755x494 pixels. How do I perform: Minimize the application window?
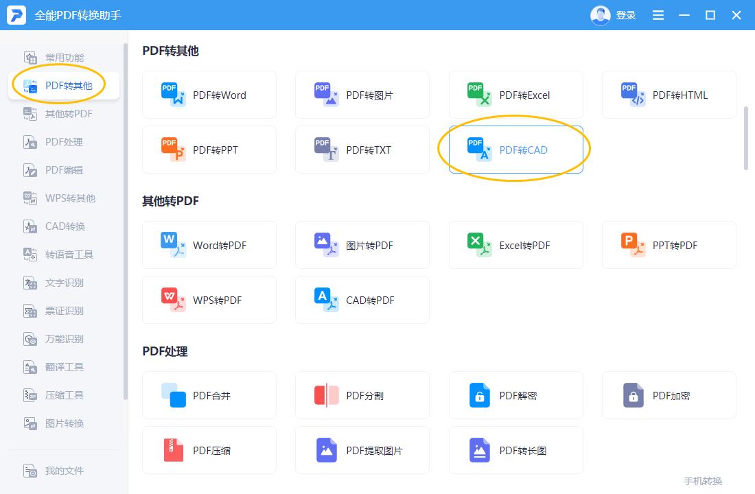pos(684,15)
